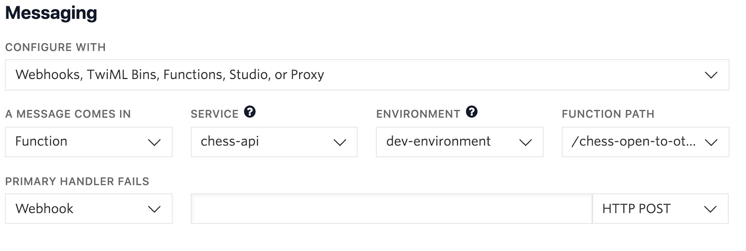Open the Configure With dropdown
This screenshot has width=746, height=251.
(x=366, y=75)
